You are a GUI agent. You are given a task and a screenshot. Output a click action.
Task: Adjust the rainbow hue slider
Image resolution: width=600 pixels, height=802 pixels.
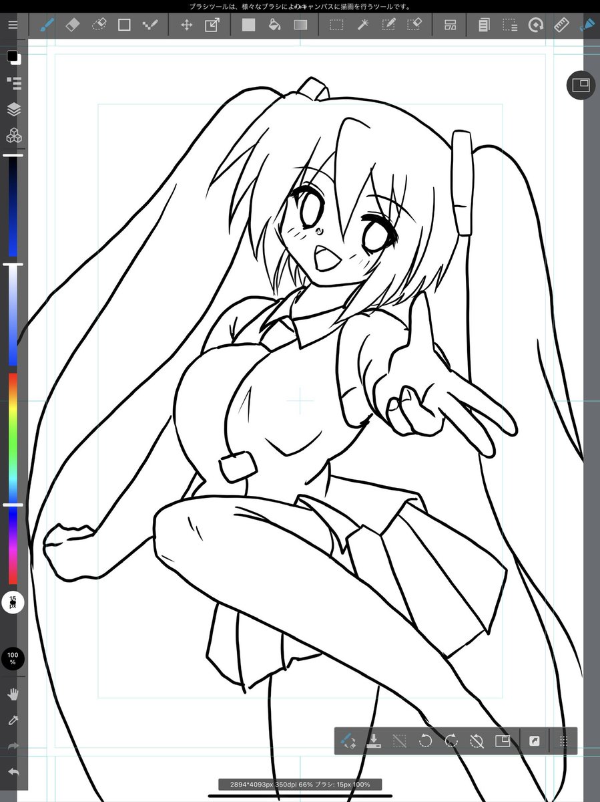13,478
